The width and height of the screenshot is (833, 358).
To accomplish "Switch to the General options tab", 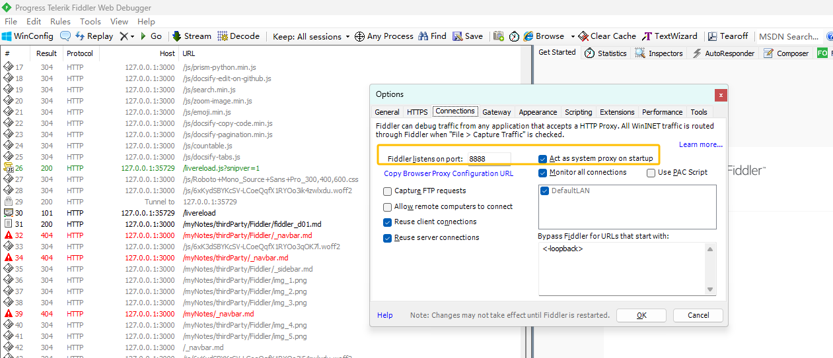I will (387, 112).
